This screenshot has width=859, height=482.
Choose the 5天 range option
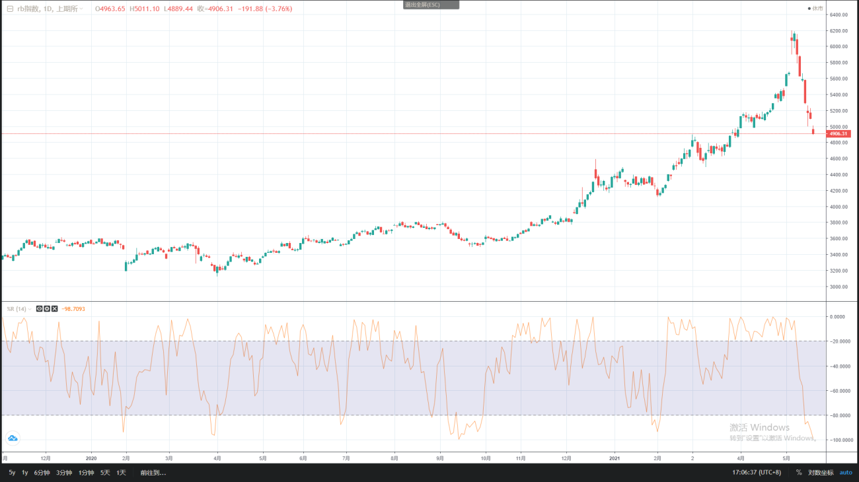click(x=105, y=472)
